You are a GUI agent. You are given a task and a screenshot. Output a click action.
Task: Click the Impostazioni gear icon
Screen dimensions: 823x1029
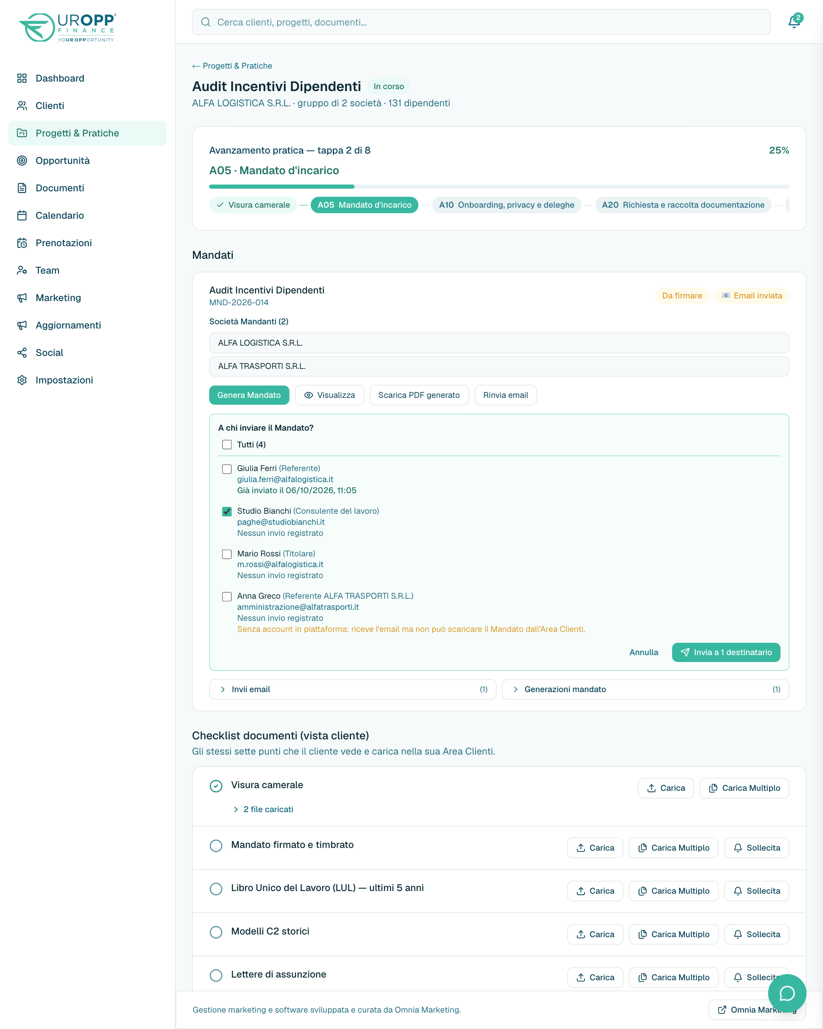pos(22,380)
